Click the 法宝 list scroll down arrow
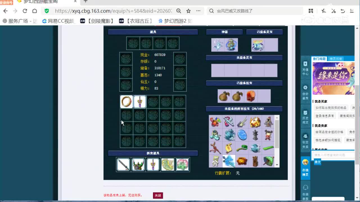Screen dimensions: 360x202 point(277,165)
